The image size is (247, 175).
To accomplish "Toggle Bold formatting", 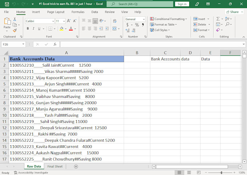I will pos(28,29).
